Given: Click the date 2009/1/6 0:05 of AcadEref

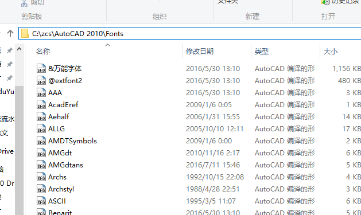Looking at the screenshot, I should click(x=209, y=104).
